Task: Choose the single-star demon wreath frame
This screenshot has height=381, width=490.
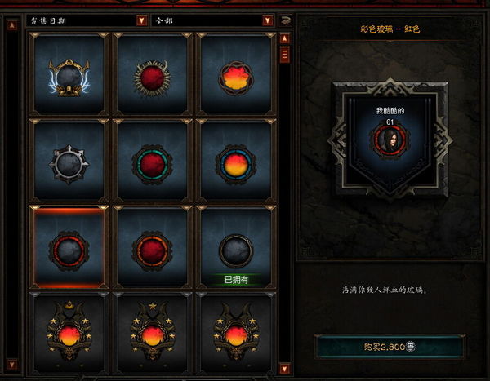Action: point(152,334)
